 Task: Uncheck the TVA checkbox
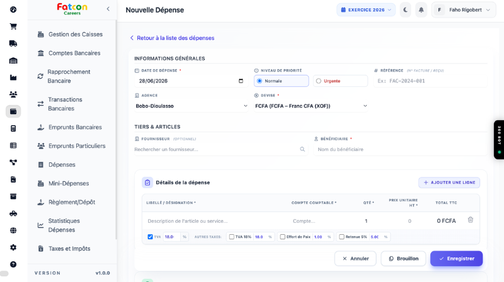(x=150, y=237)
